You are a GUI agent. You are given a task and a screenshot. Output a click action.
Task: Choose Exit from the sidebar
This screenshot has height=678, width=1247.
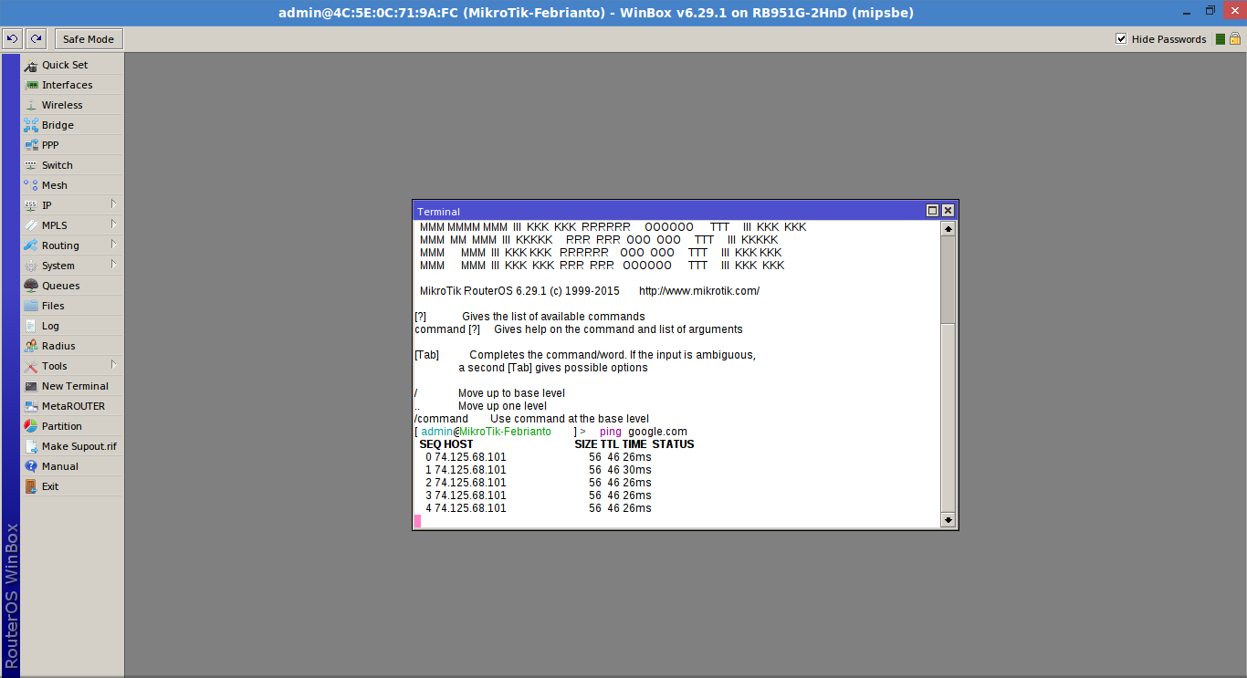pyautogui.click(x=72, y=486)
